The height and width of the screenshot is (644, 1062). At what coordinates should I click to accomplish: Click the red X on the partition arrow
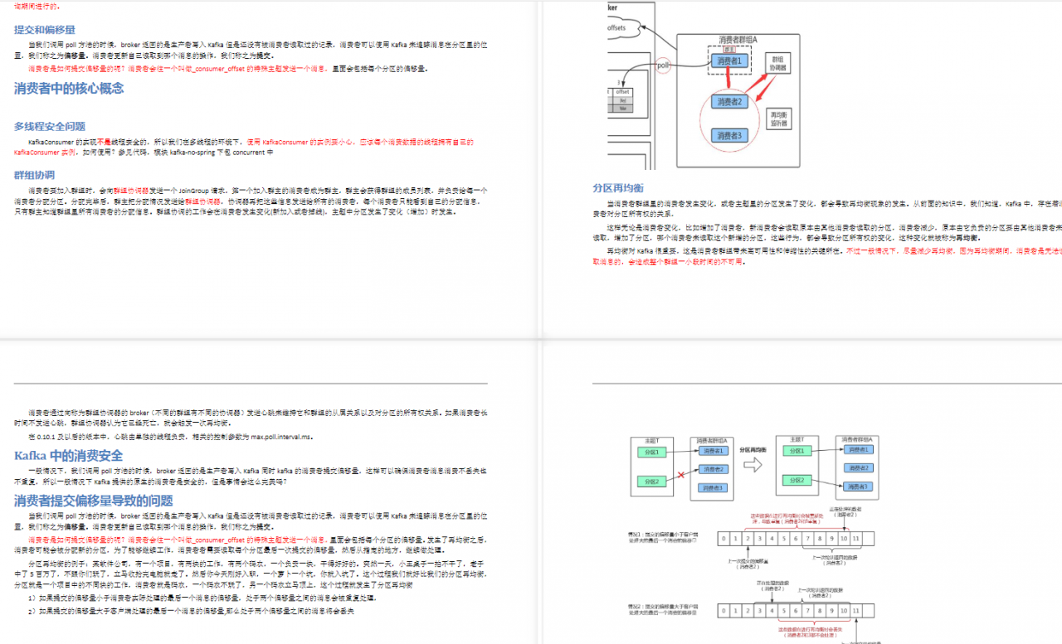pyautogui.click(x=681, y=475)
